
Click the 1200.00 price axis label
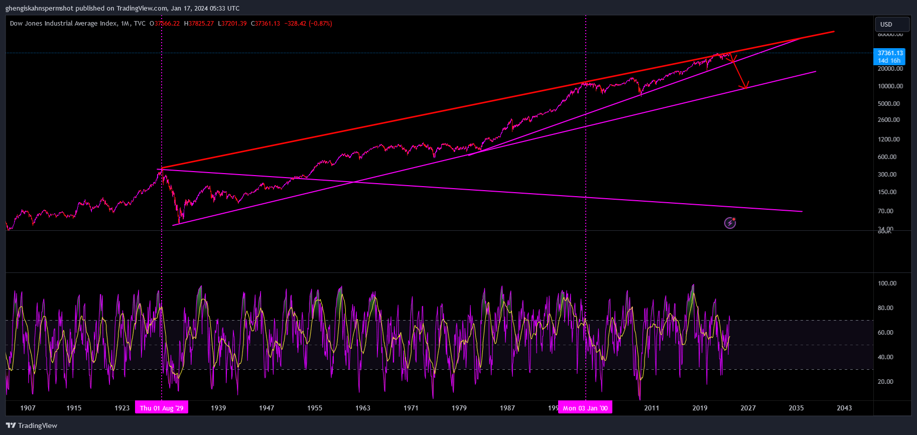point(888,139)
